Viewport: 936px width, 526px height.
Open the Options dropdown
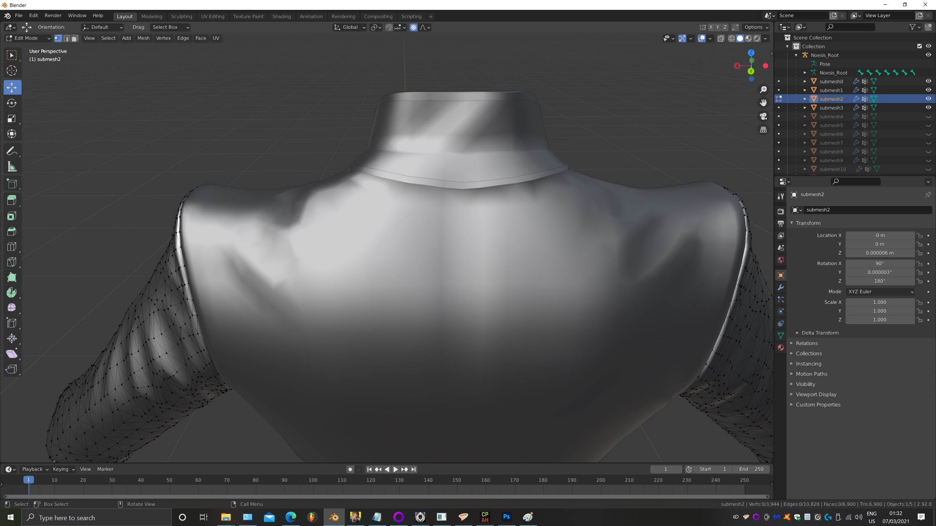[756, 27]
